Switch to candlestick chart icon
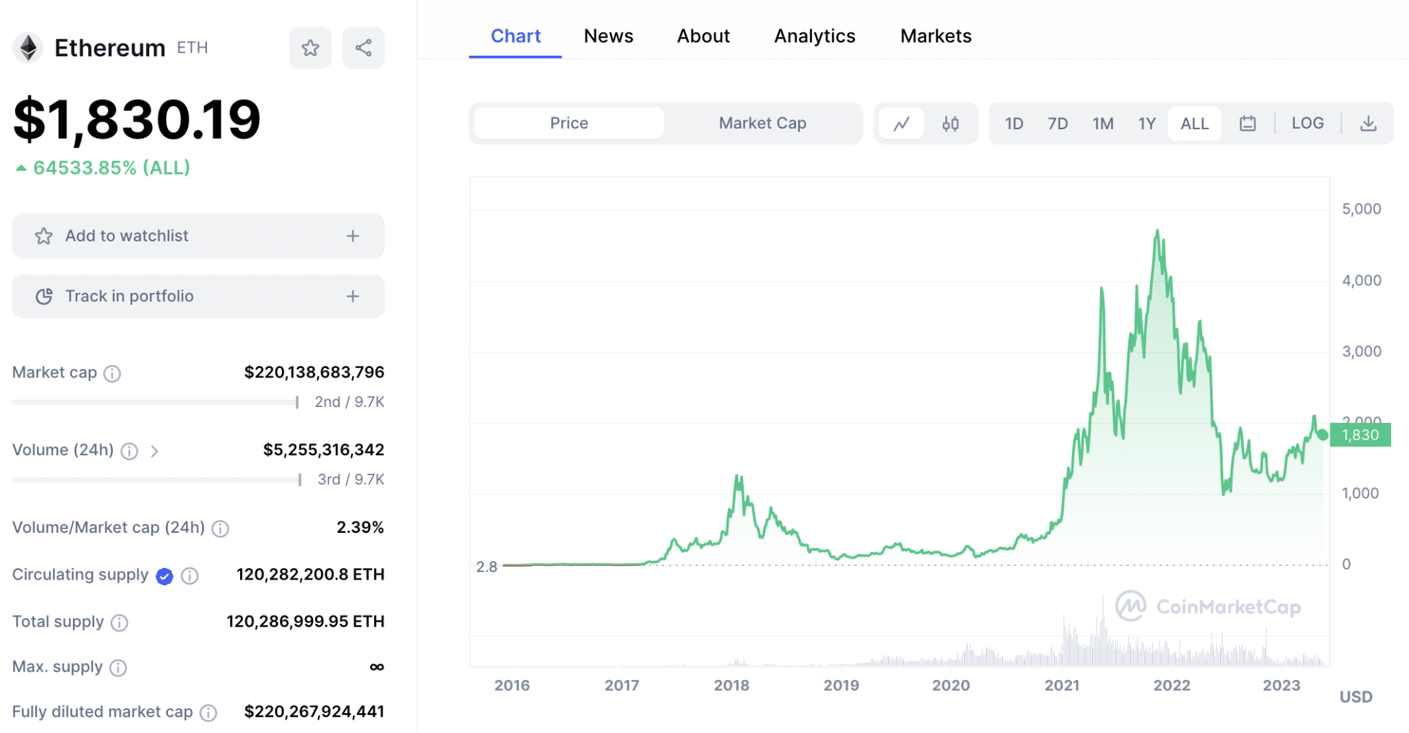This screenshot has height=733, width=1409. [951, 124]
